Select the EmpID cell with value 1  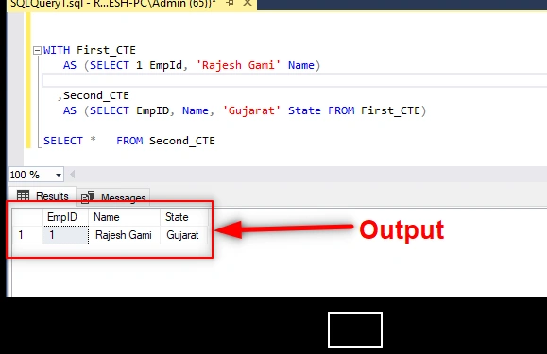65,235
